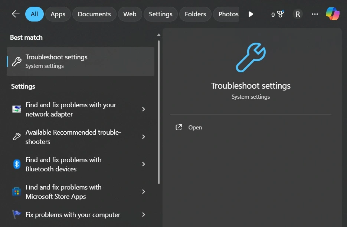Expand Bluetooth devices result chevron
Screen dimensions: 347x227
pos(144,164)
